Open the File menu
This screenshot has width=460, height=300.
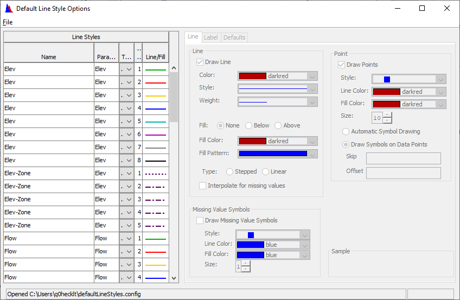8,22
